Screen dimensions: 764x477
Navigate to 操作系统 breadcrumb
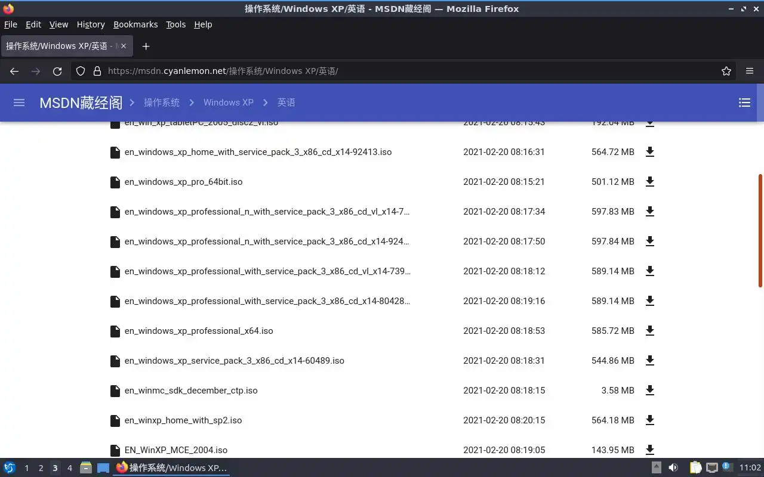pyautogui.click(x=162, y=103)
